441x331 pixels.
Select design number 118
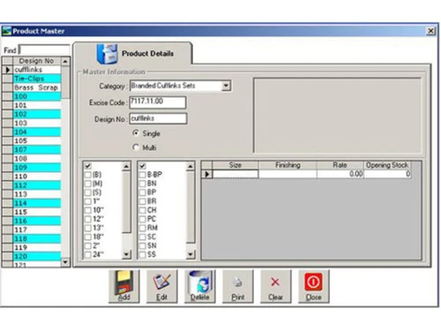click(x=37, y=238)
